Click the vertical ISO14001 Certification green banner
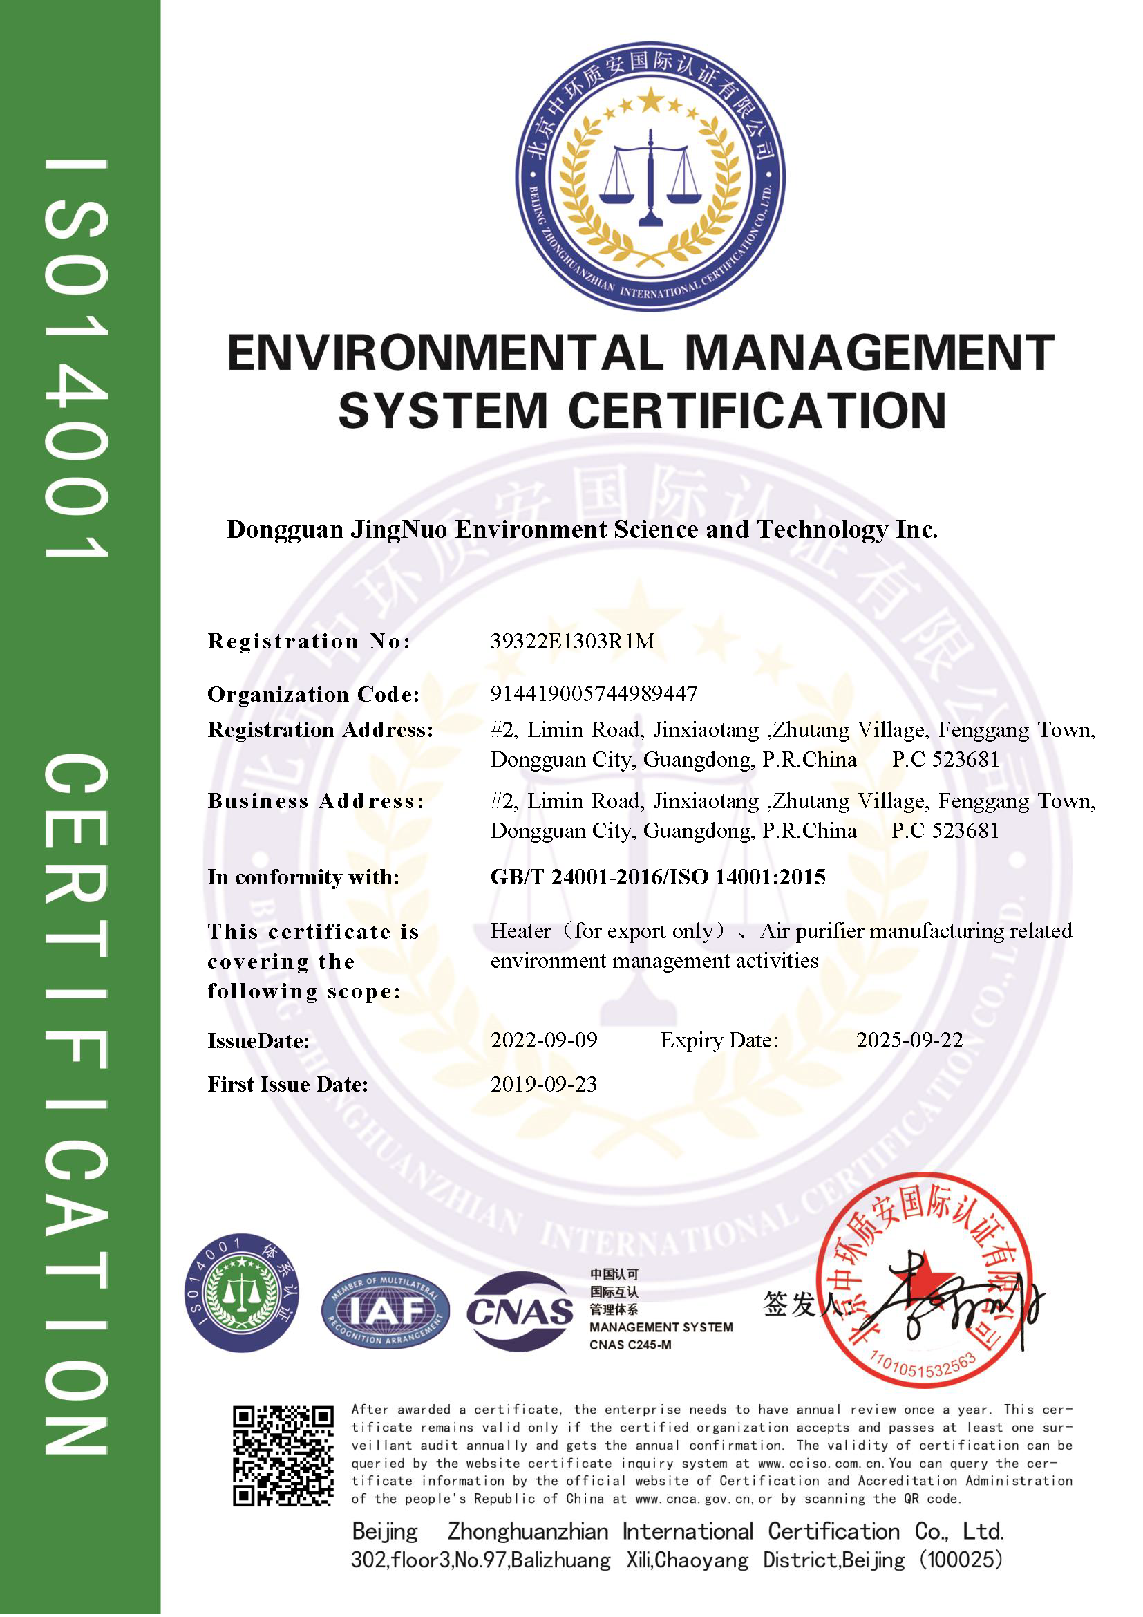 pos(79,809)
